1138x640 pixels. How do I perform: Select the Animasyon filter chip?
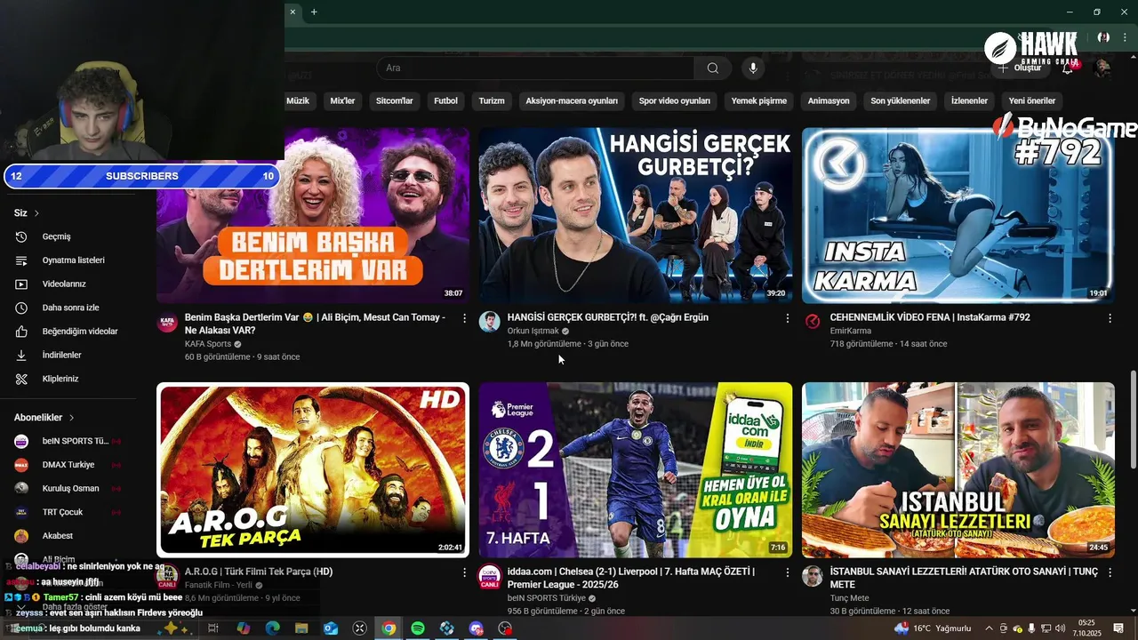(x=829, y=101)
